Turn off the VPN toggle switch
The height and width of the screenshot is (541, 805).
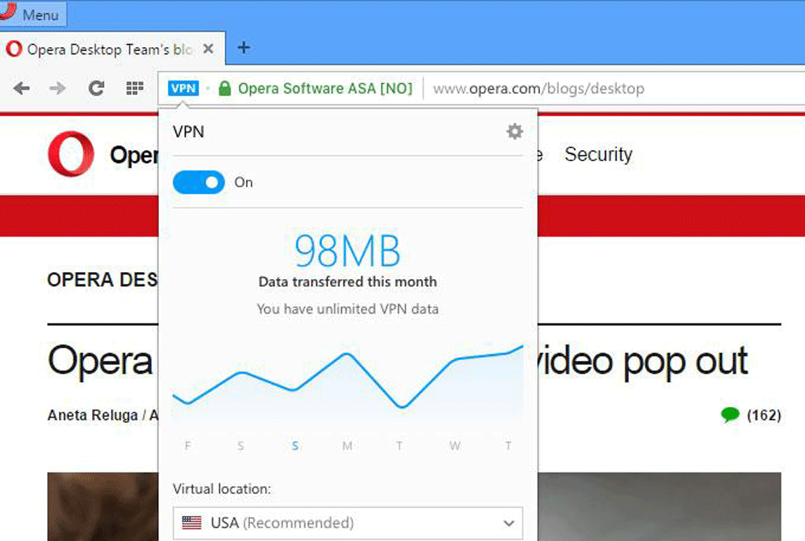(x=199, y=182)
